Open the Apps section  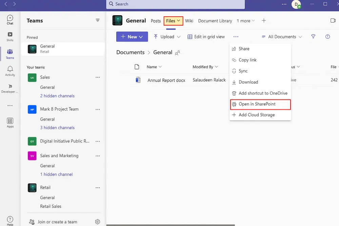point(10,123)
